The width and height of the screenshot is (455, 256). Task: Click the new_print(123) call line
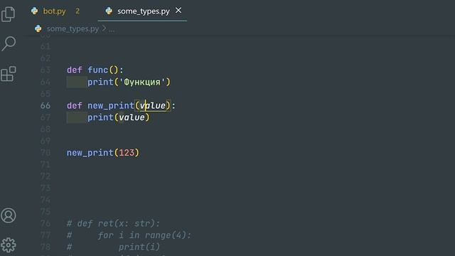pos(103,153)
